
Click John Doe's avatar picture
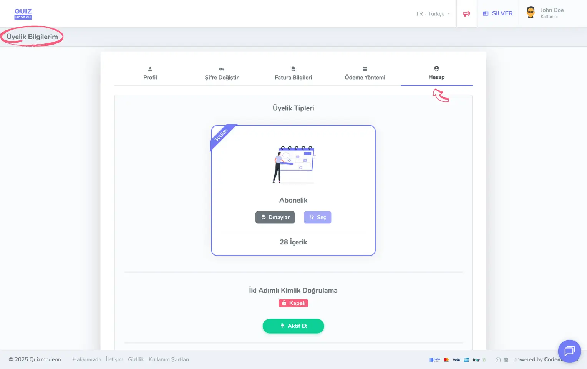point(531,13)
